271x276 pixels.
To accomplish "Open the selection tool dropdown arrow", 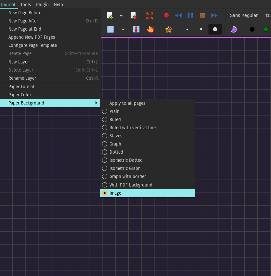I will (123, 29).
